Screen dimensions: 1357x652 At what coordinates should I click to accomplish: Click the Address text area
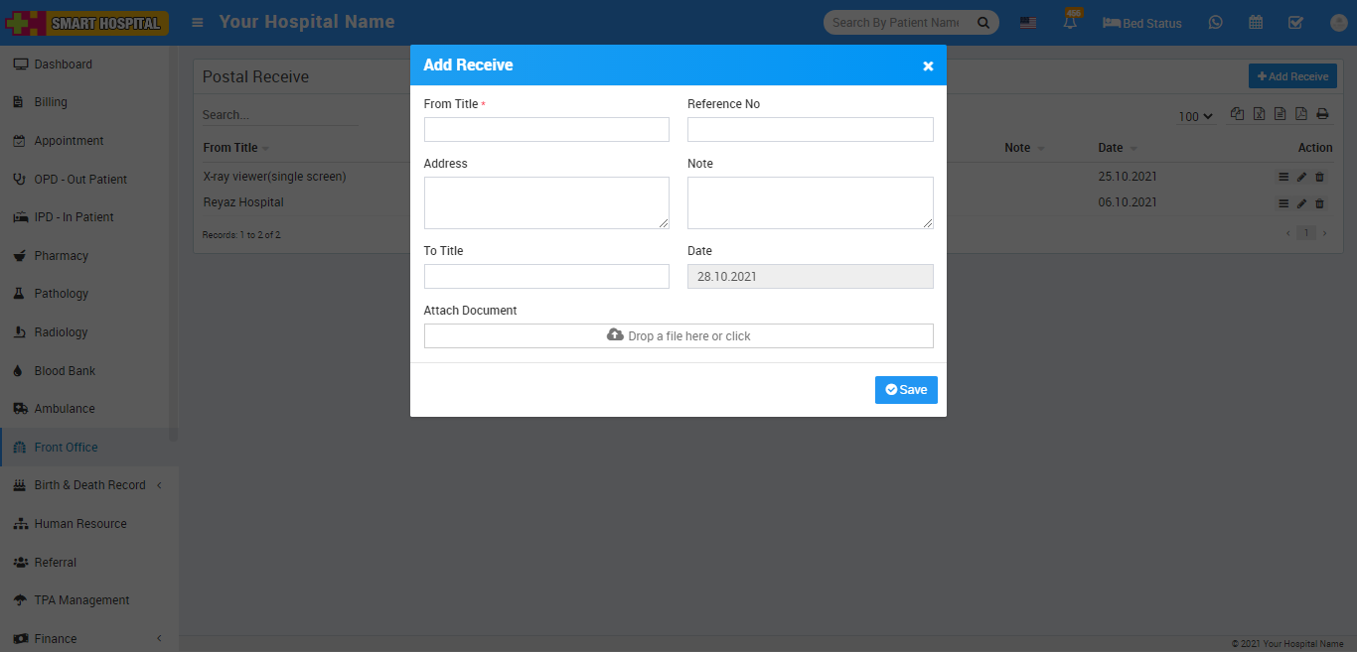coord(546,202)
